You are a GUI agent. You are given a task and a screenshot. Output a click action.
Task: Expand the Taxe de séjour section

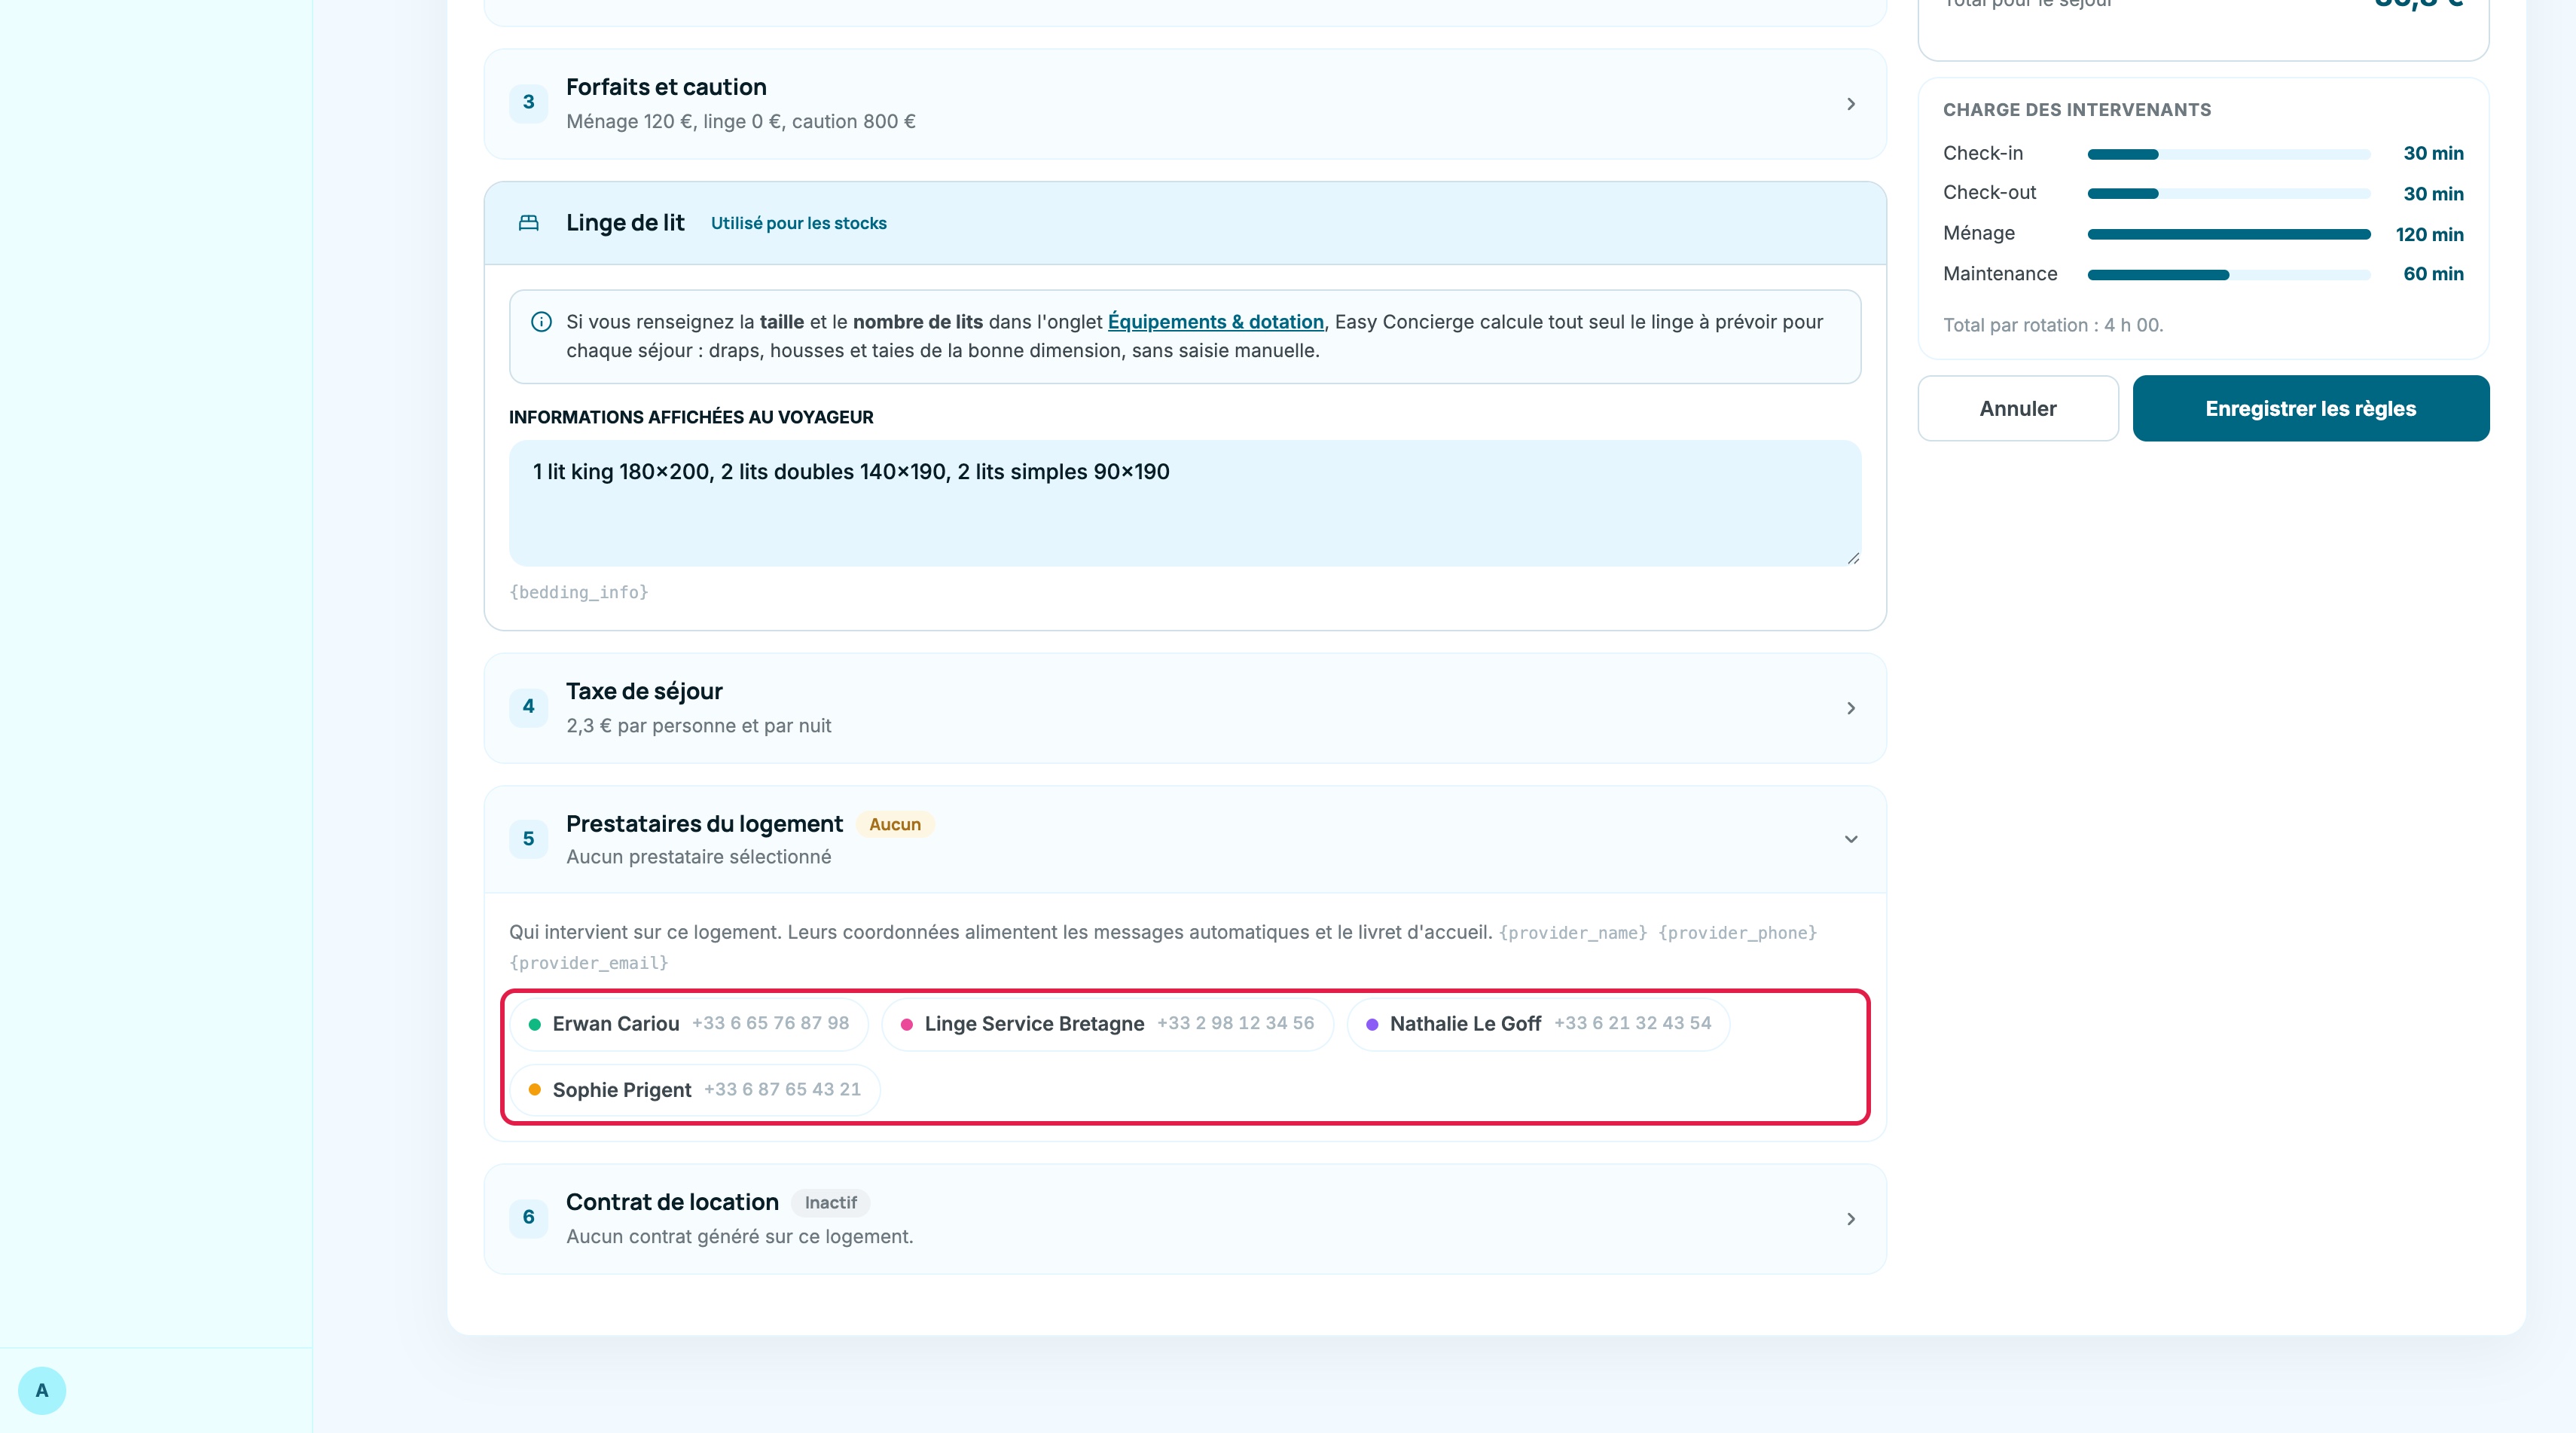[1185, 708]
